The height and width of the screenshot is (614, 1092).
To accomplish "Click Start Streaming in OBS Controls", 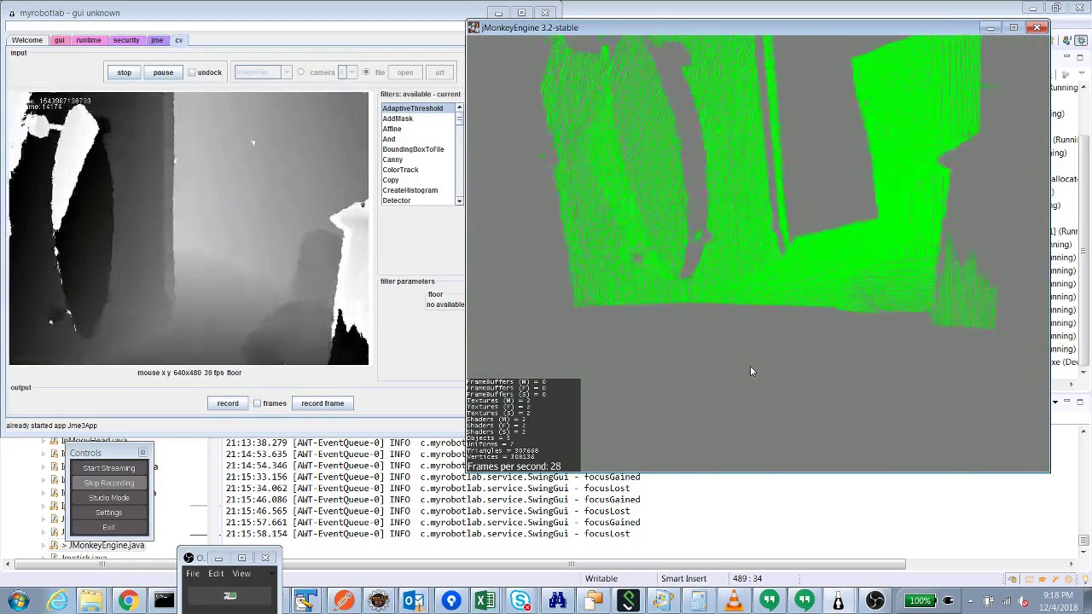I will pyautogui.click(x=109, y=468).
